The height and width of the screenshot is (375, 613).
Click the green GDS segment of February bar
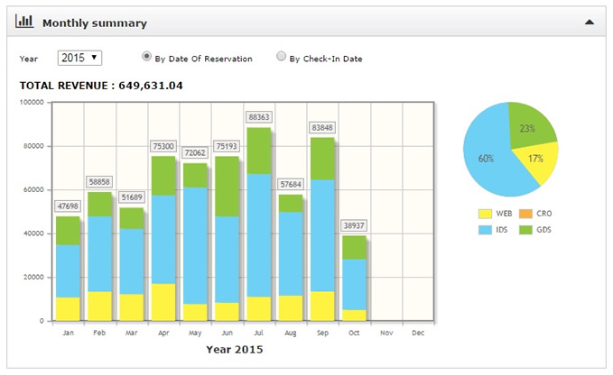99,205
